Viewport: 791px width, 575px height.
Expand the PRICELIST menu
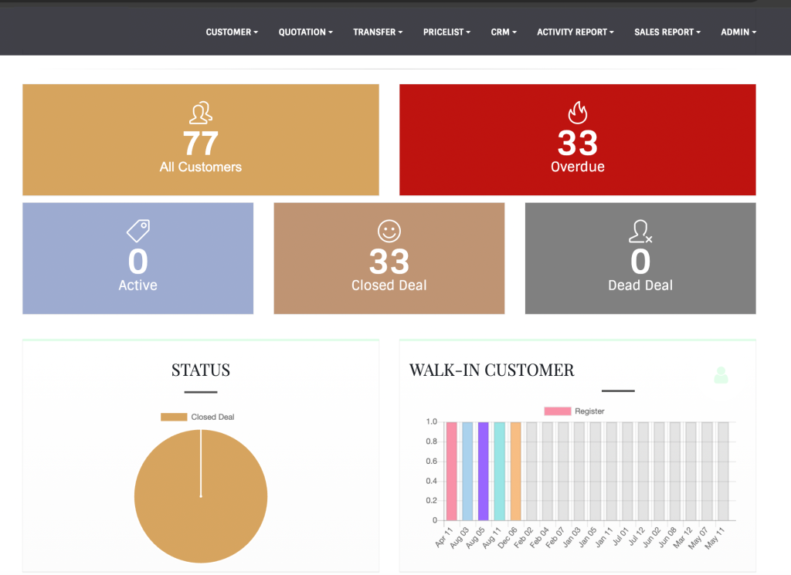tap(446, 32)
